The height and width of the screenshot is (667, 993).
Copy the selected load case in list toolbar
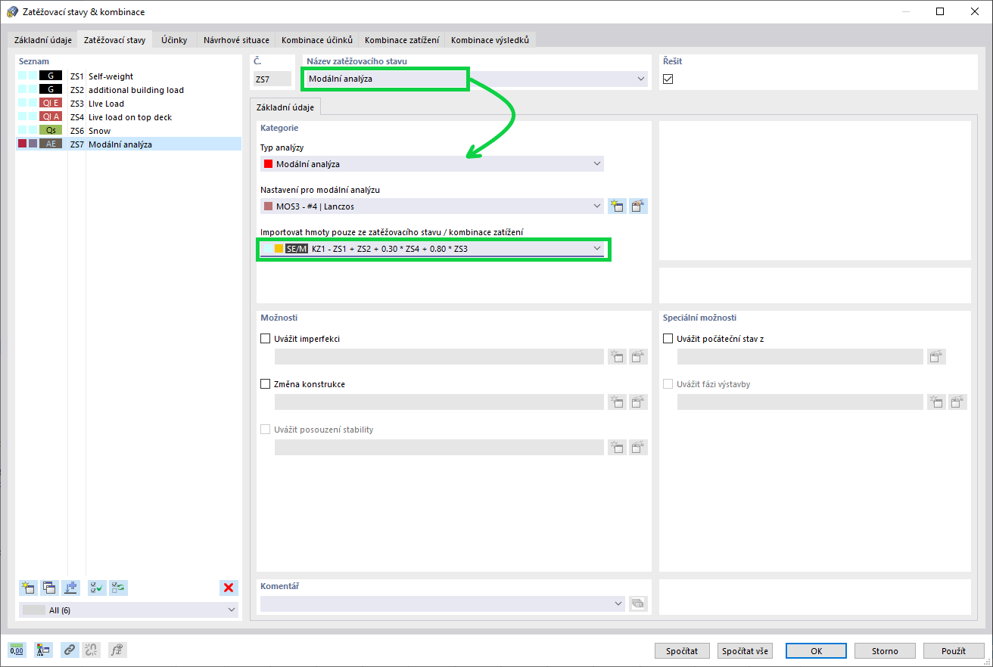[50, 587]
